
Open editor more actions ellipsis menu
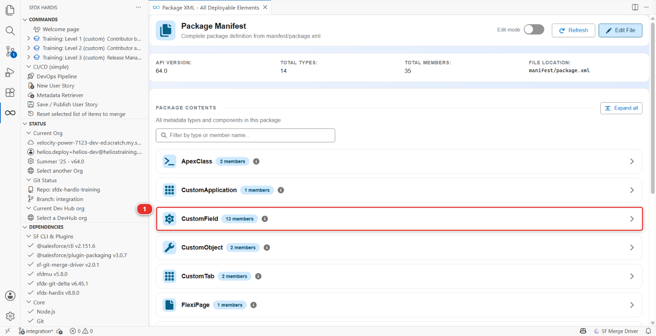(x=646, y=7)
